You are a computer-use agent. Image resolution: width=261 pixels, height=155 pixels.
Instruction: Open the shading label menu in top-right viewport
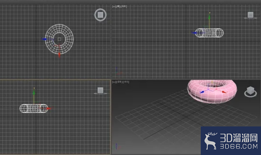click(124, 6)
